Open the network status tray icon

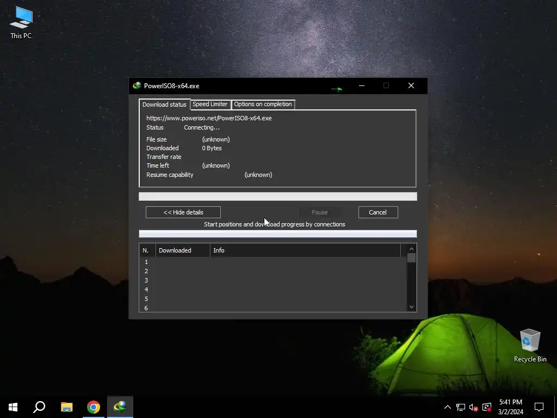461,407
